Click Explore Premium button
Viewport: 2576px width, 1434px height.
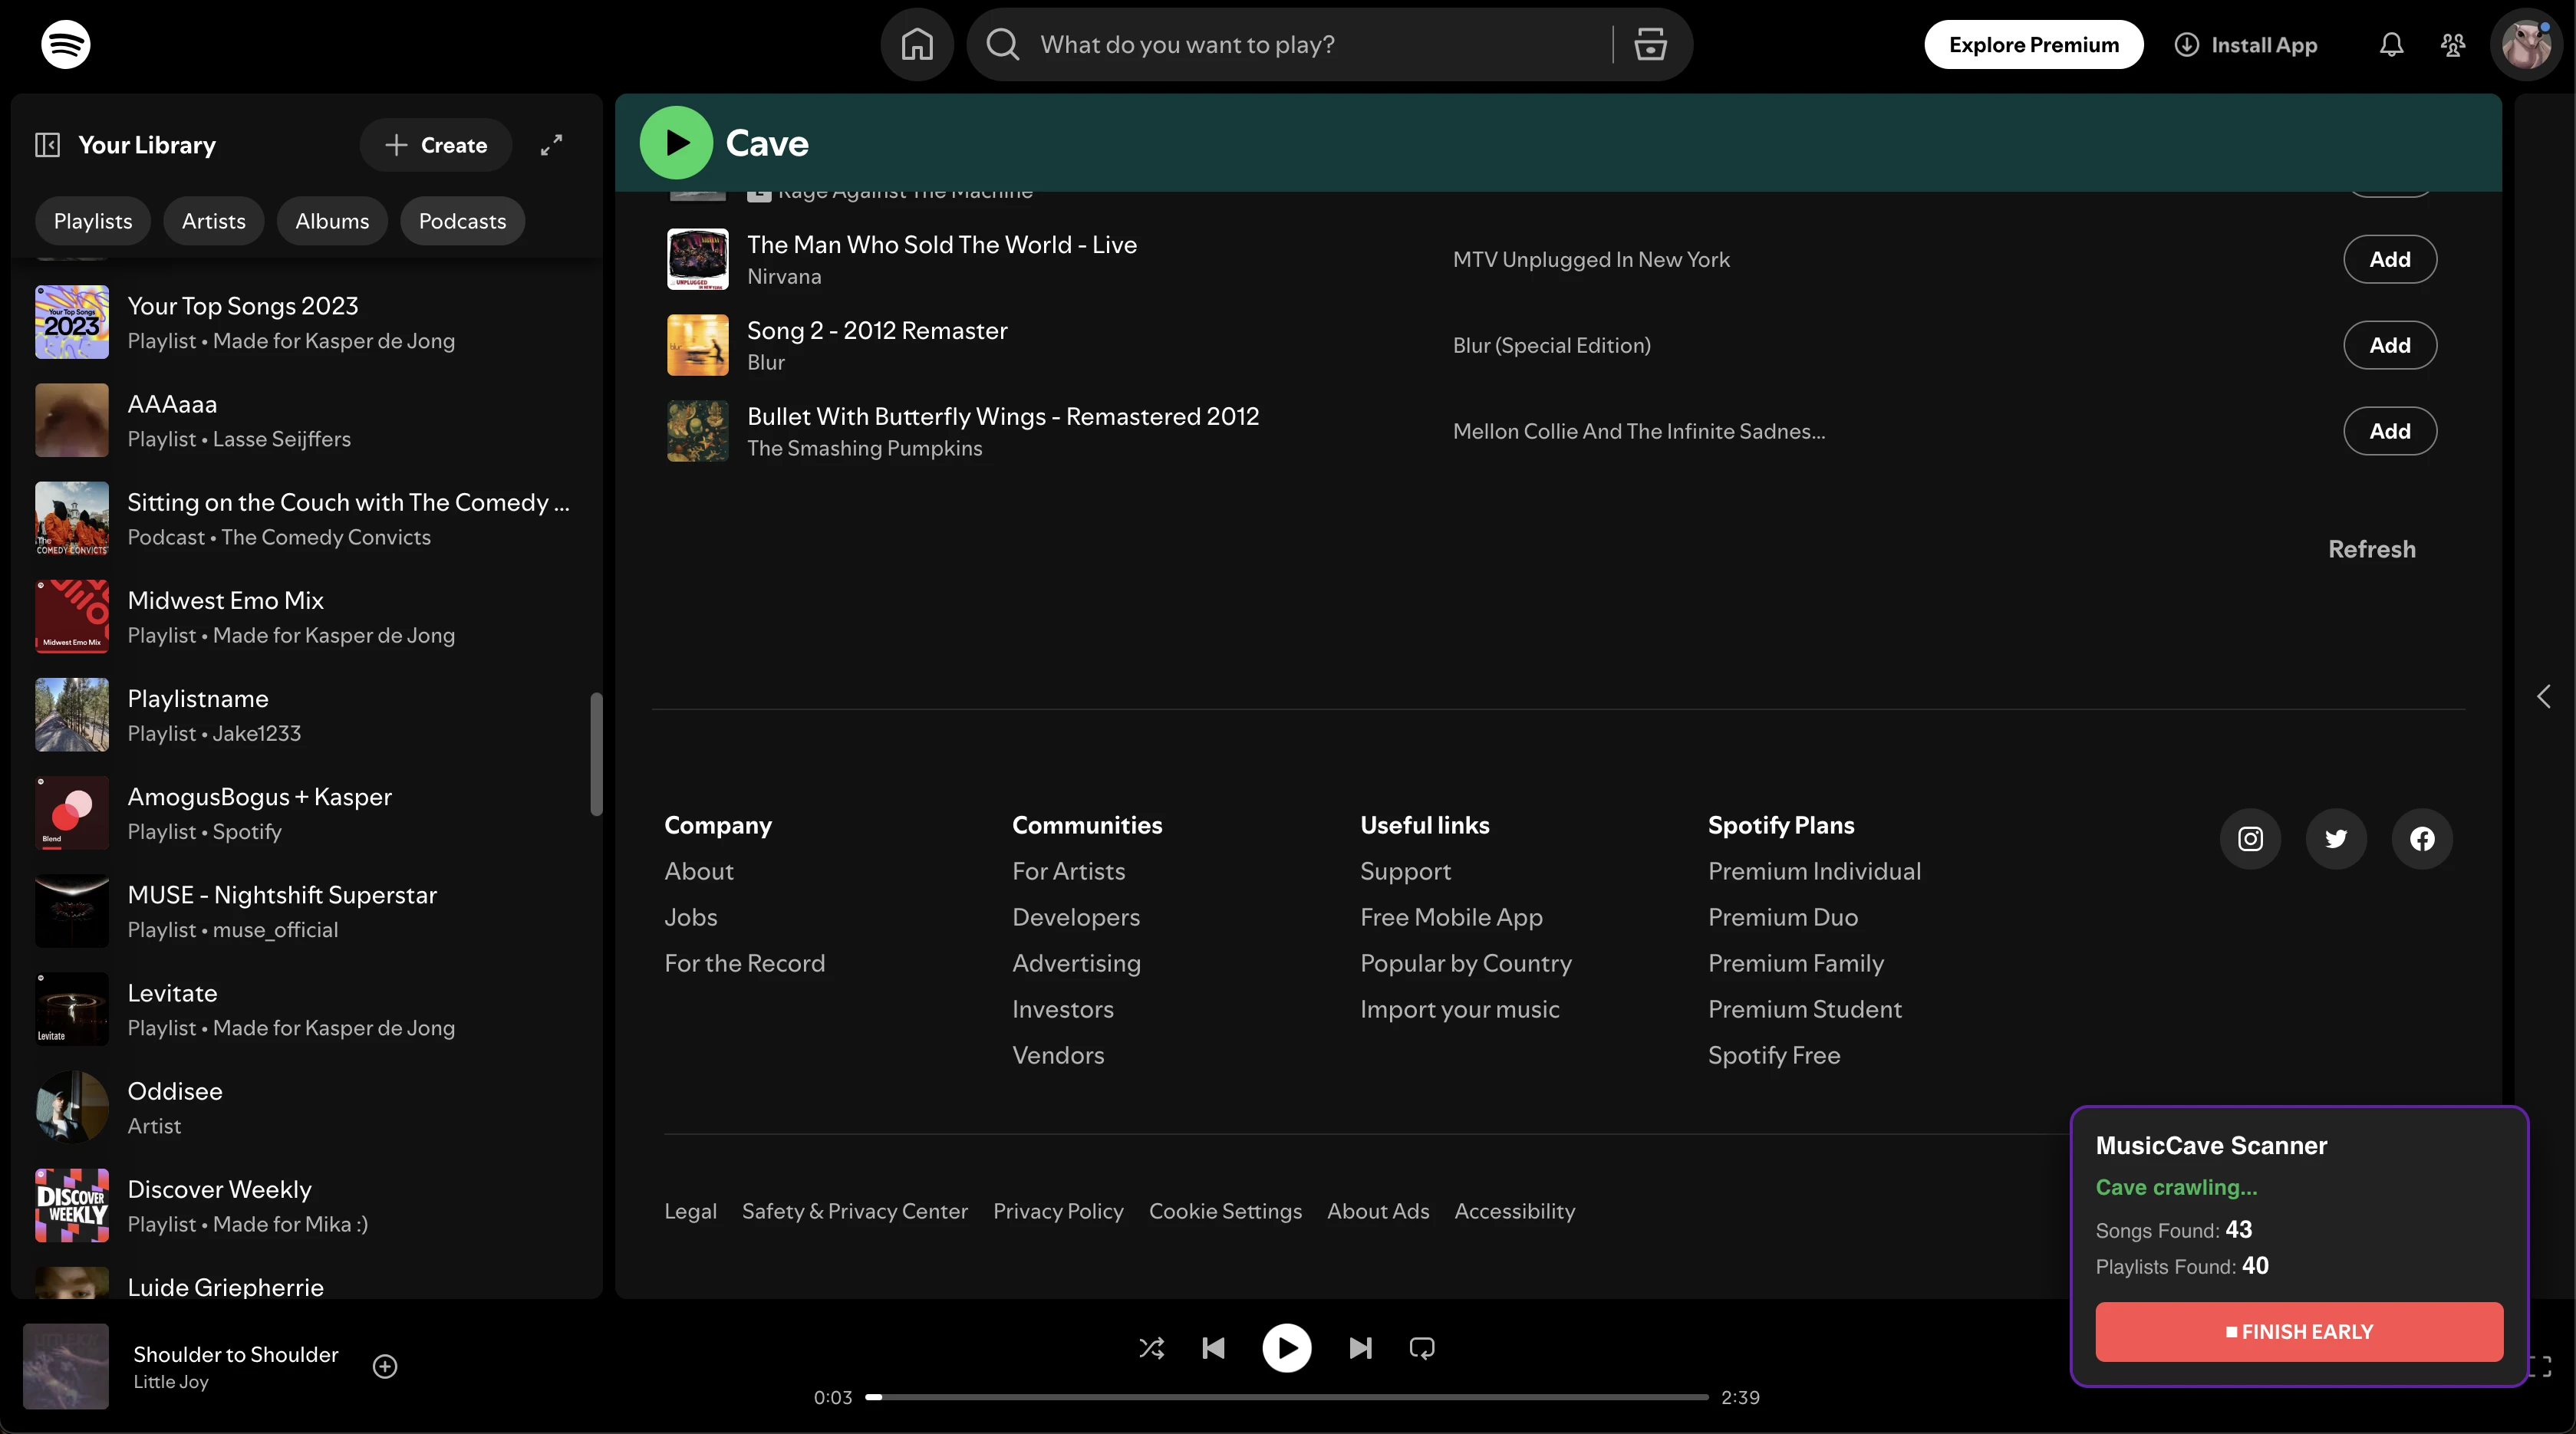pos(2033,44)
